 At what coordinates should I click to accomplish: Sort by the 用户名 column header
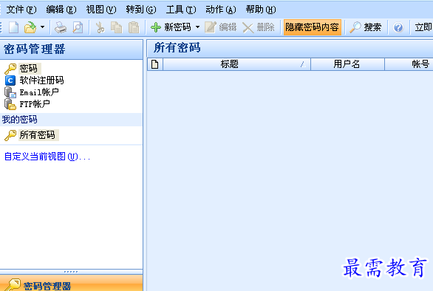(348, 64)
